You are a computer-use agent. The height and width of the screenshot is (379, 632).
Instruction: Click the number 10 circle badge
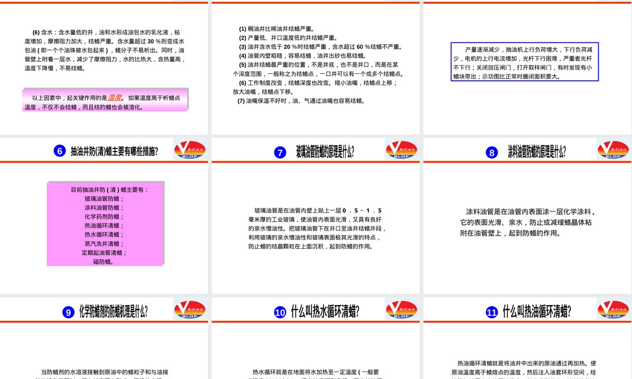(280, 312)
